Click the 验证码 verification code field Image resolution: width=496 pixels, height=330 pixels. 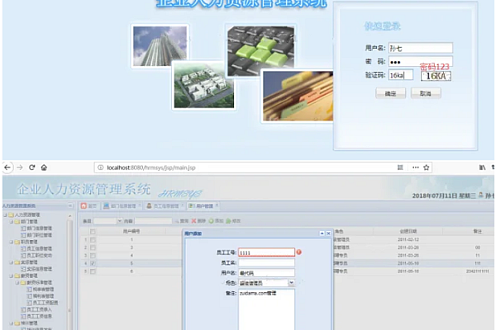(x=401, y=75)
